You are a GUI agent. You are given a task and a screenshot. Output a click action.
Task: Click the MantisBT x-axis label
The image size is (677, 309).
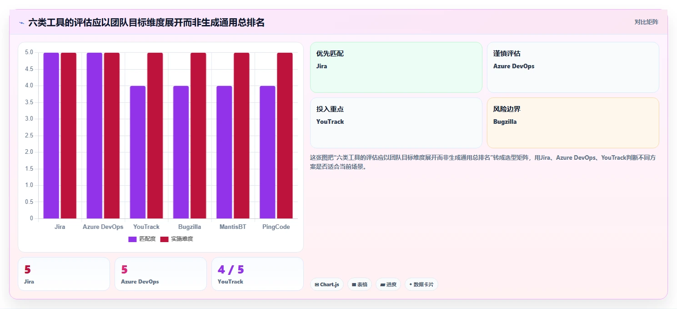pos(233,227)
